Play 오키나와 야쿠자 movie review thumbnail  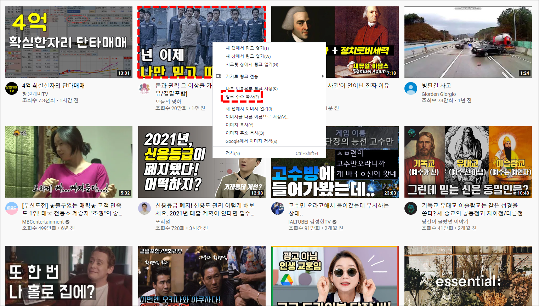202,276
